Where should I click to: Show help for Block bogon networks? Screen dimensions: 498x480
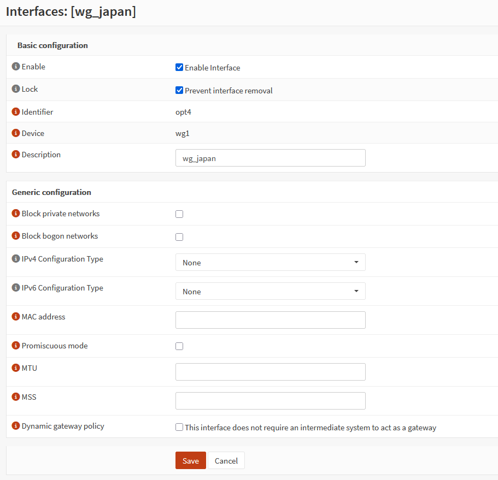[16, 236]
